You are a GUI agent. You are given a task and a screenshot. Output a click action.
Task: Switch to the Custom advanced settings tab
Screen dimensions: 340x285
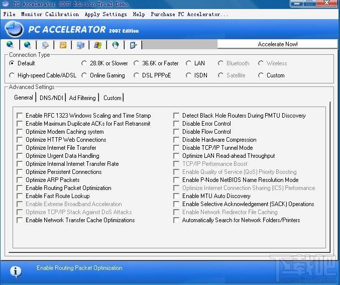tap(112, 98)
